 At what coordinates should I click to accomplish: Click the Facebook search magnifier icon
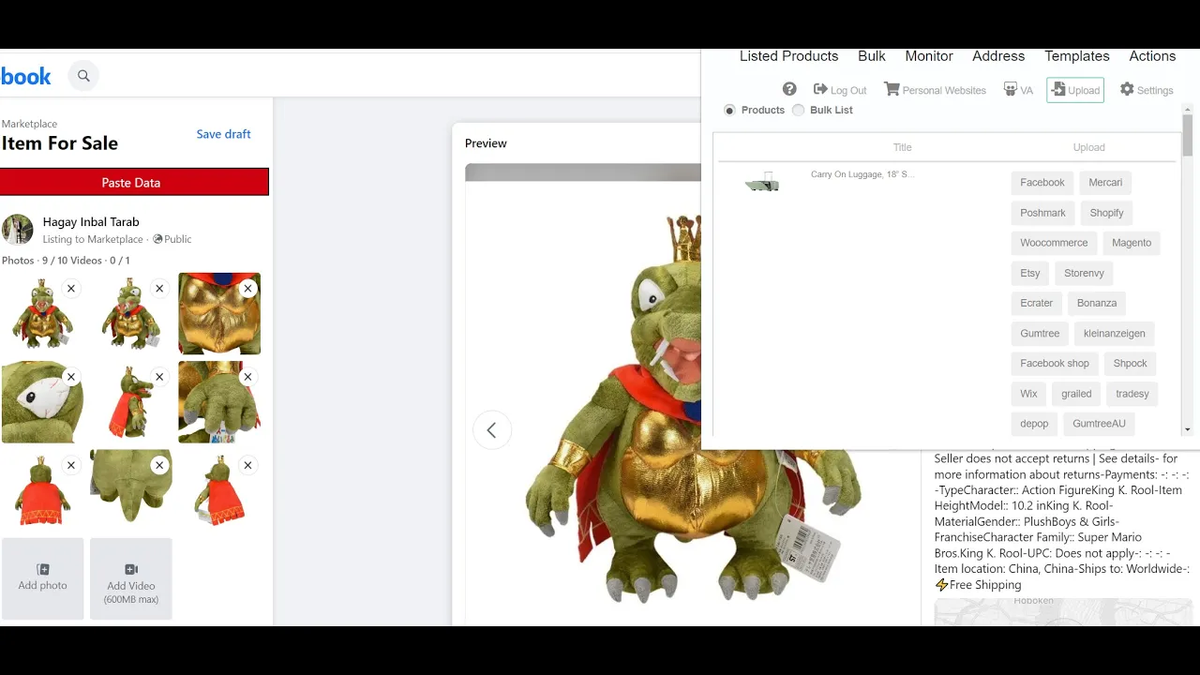tap(83, 76)
